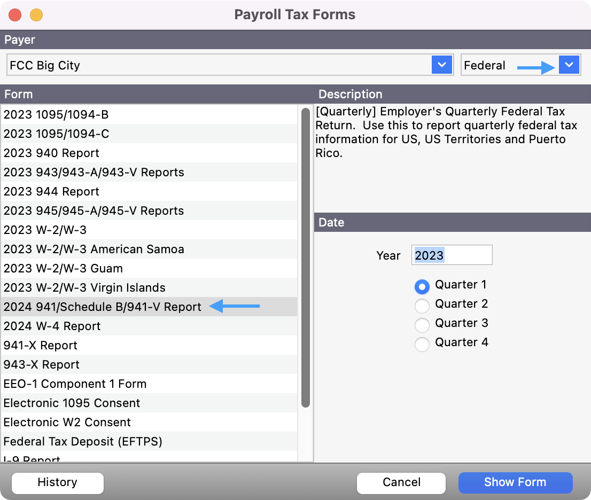
Task: Click the form list vertical scrollbar
Action: click(x=306, y=256)
